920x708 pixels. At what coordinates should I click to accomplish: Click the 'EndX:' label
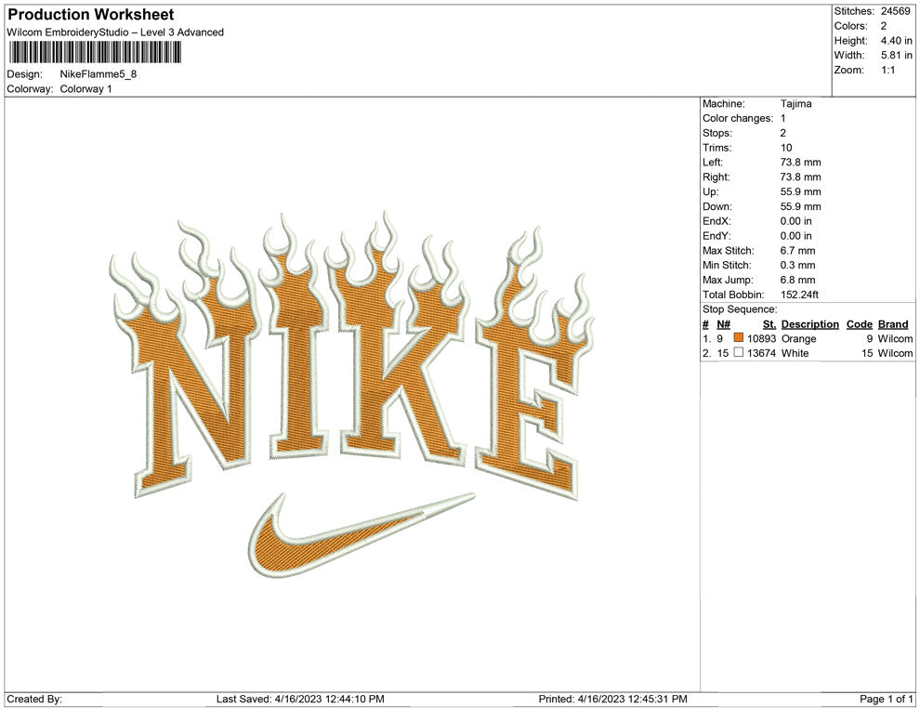[x=717, y=221]
